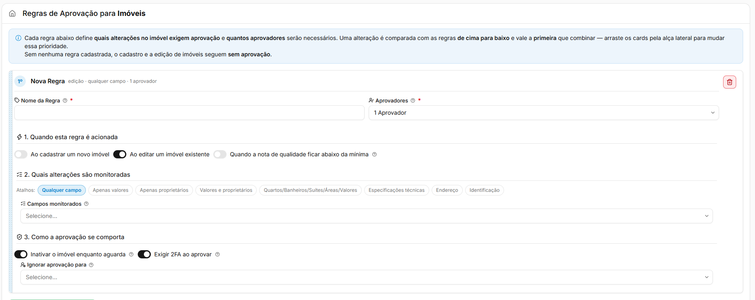
Task: Open the Campos monitorados select dropdown
Action: pyautogui.click(x=366, y=216)
